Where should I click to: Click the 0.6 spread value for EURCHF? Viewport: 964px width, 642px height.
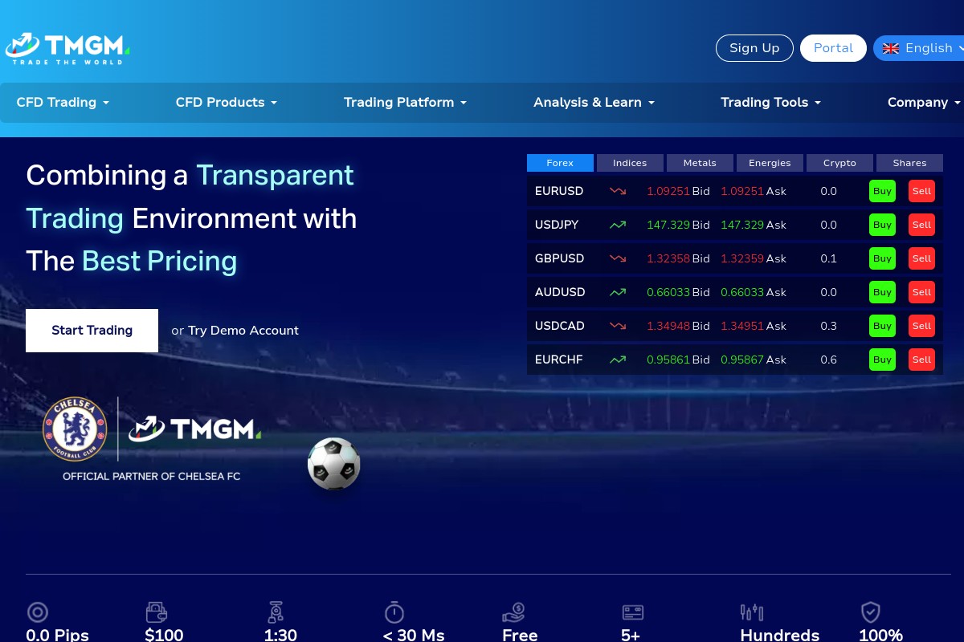828,360
